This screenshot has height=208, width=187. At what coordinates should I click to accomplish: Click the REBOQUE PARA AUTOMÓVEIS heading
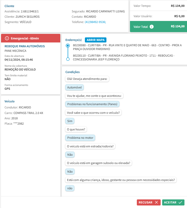click(x=25, y=46)
